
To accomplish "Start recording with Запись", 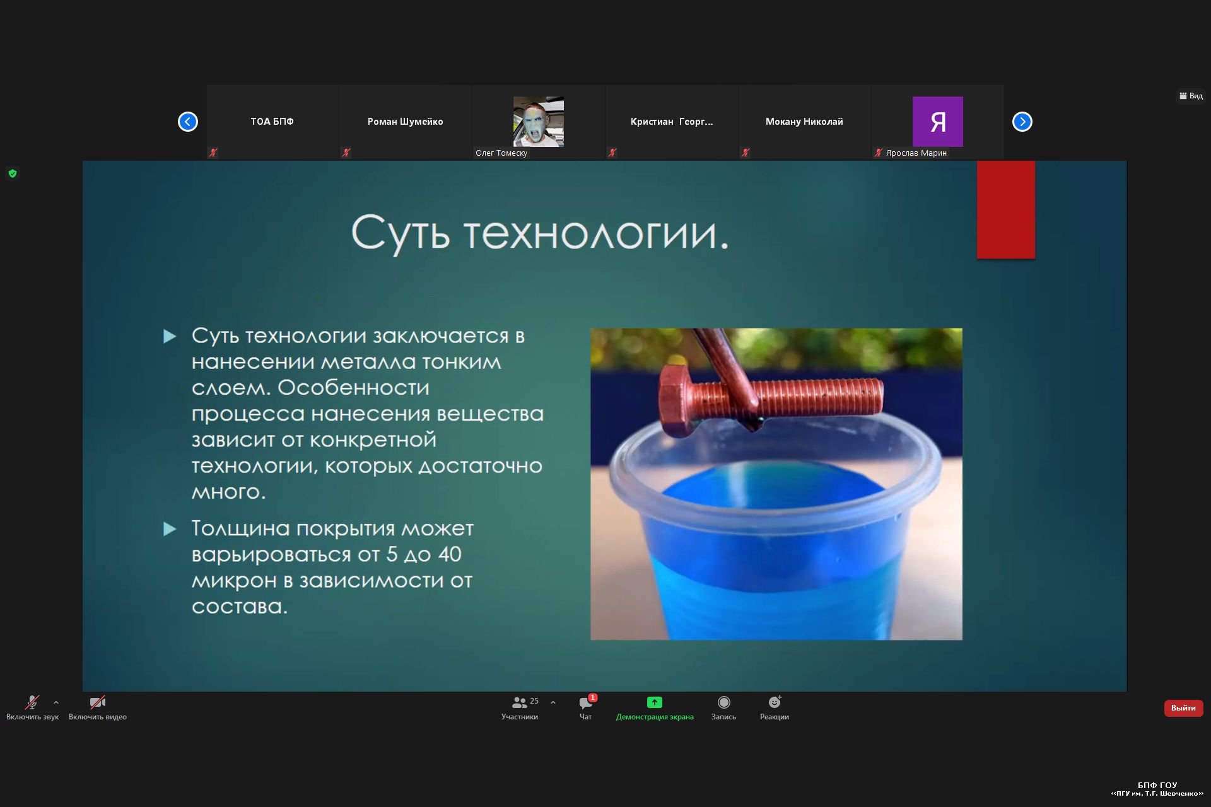I will click(723, 708).
